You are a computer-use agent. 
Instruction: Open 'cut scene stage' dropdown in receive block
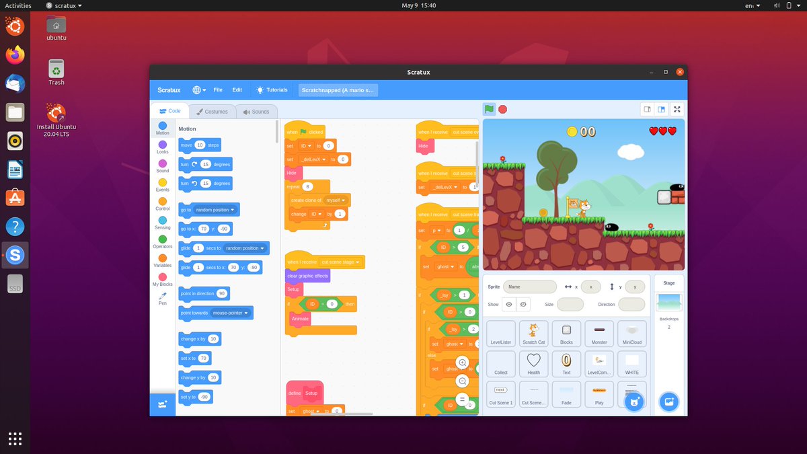tap(340, 262)
